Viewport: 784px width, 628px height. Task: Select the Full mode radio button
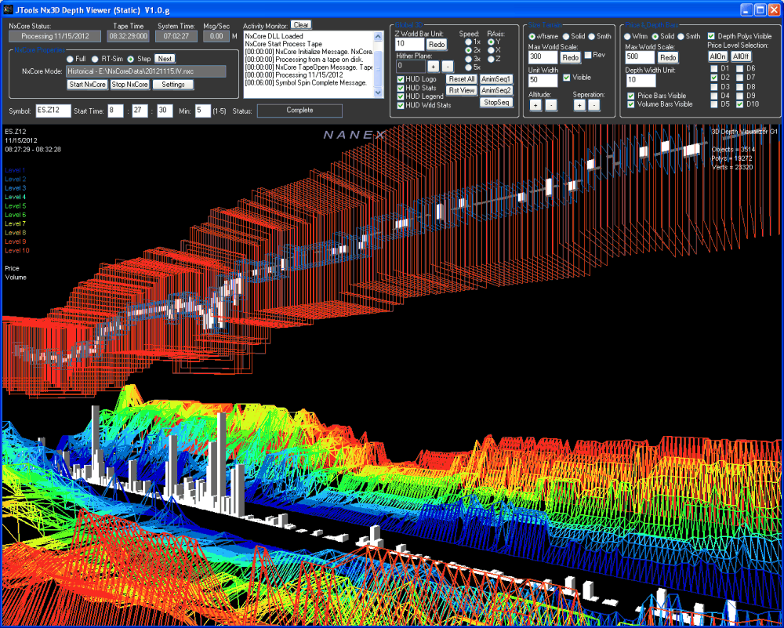point(70,59)
